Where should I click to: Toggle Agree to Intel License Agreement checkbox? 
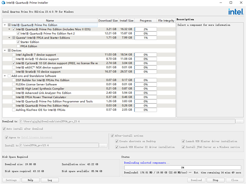point(7,137)
